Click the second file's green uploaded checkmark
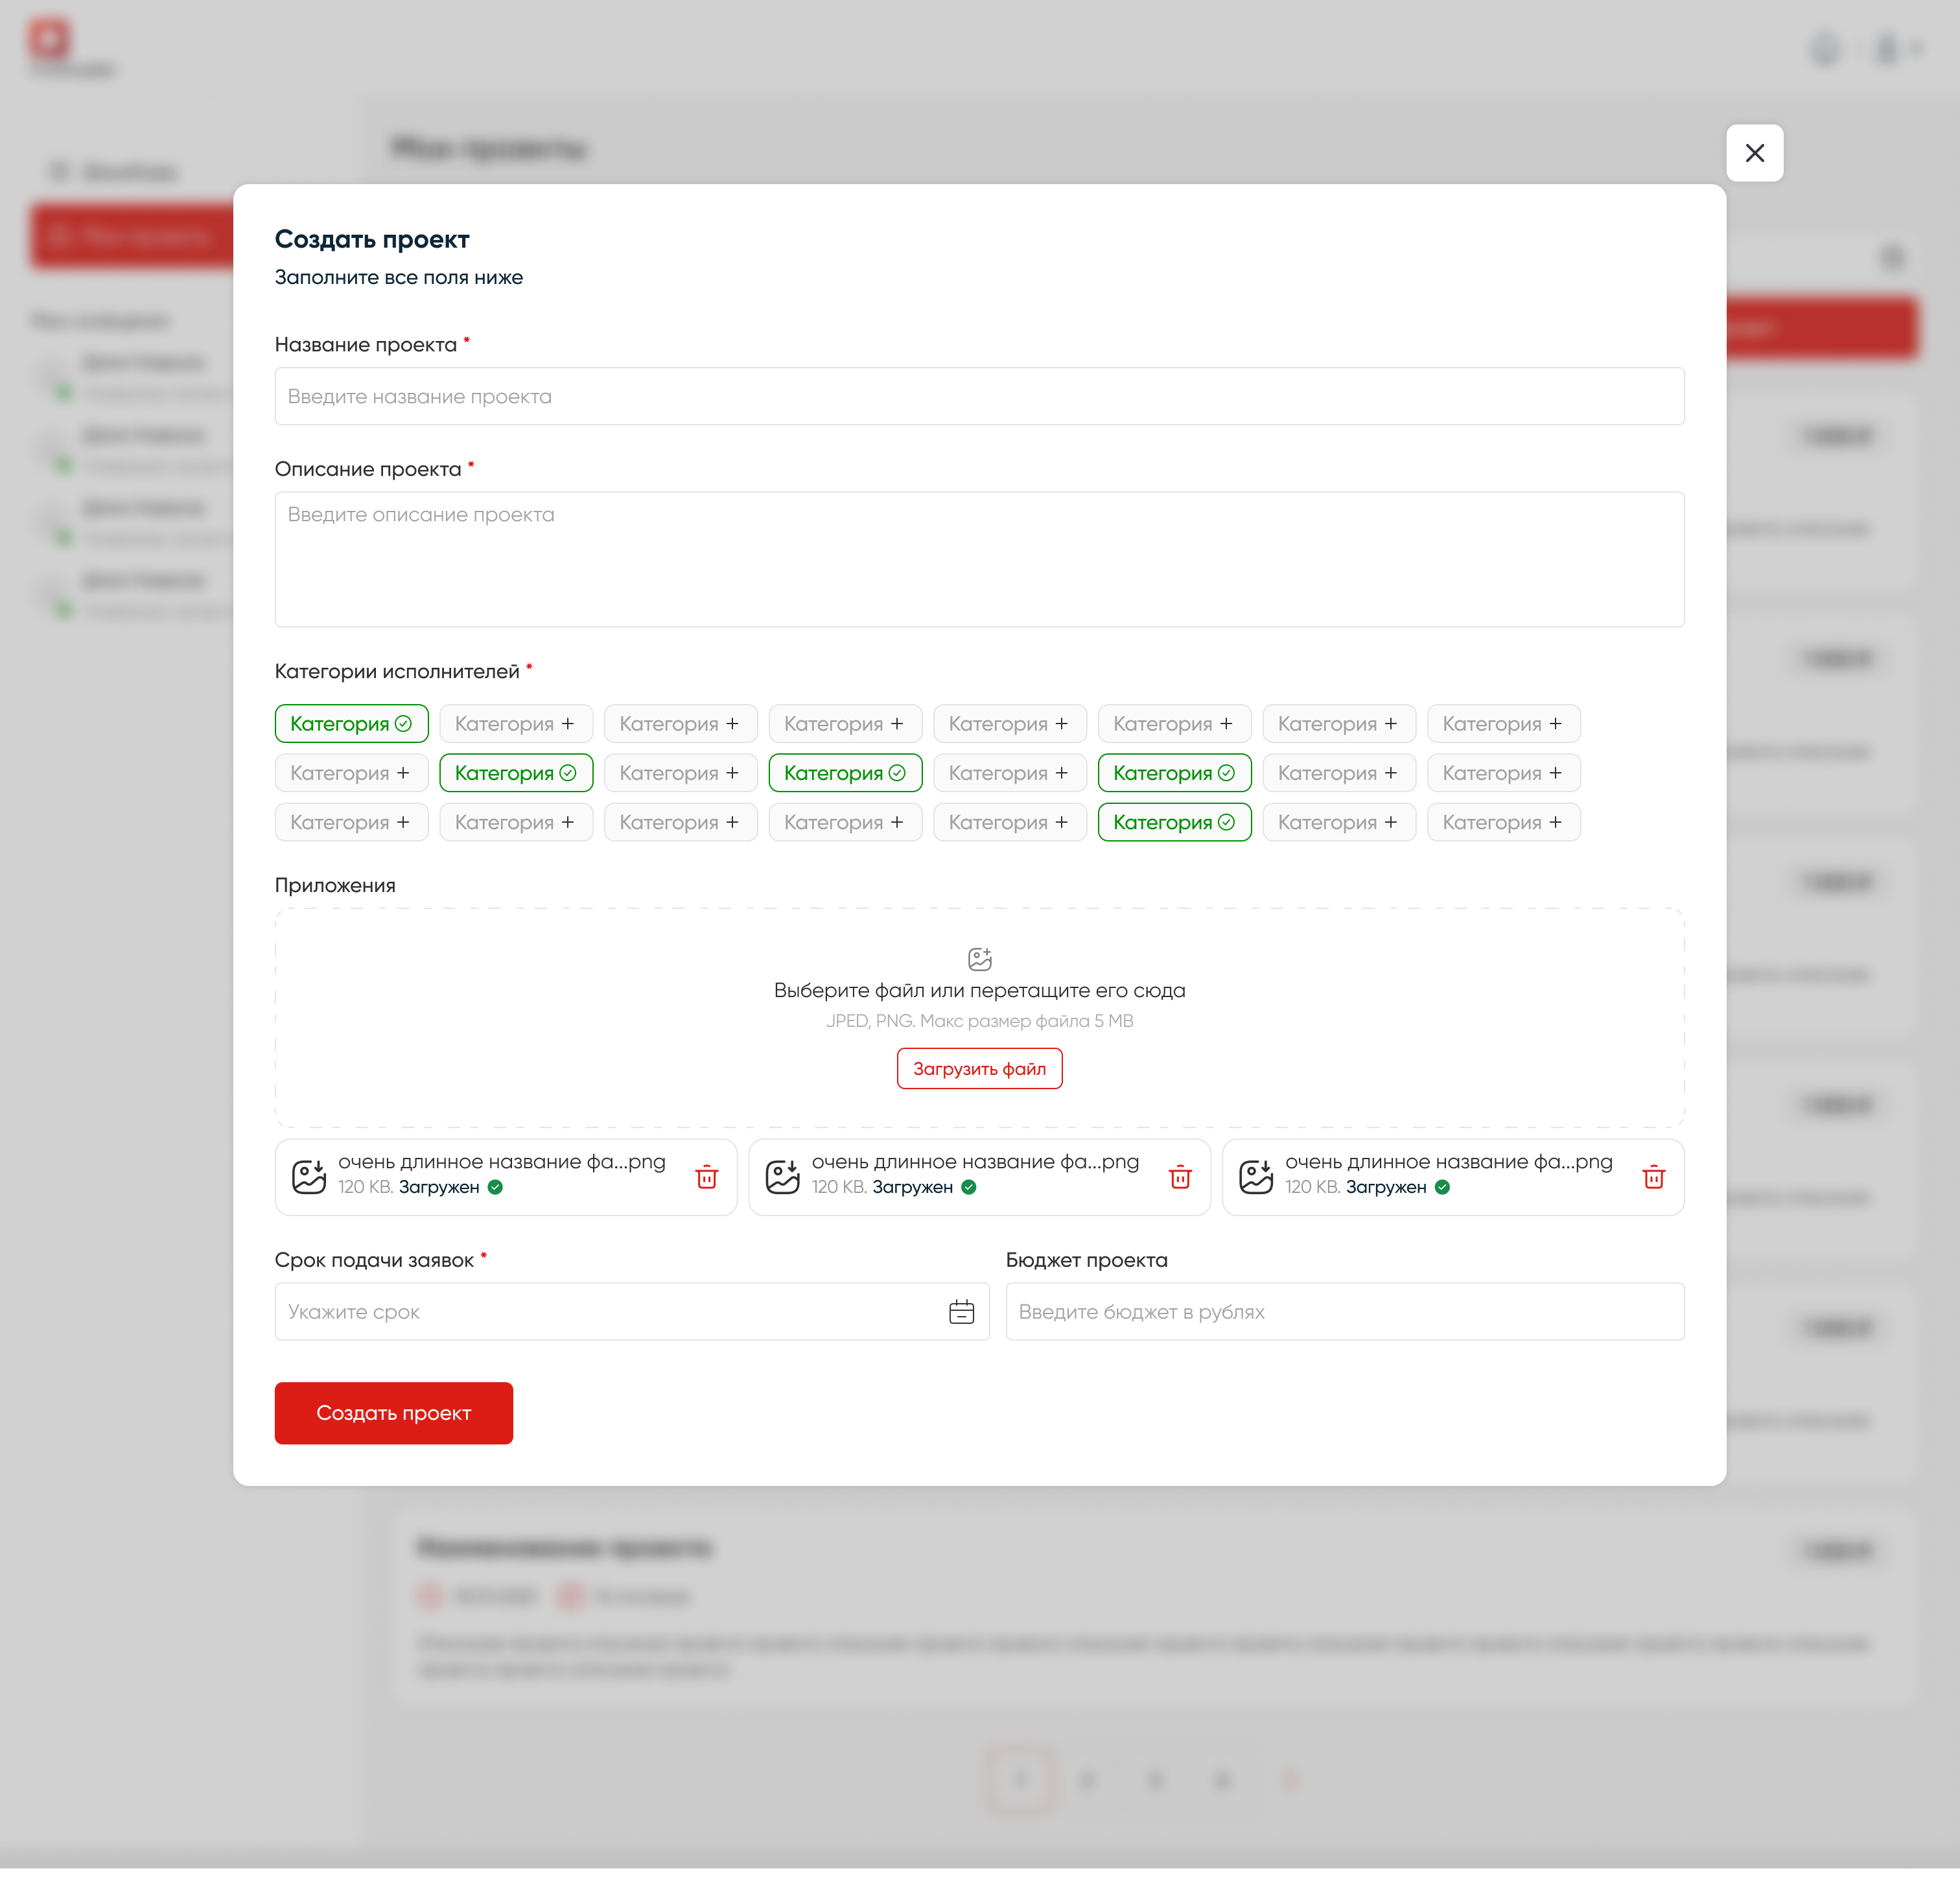Viewport: 1960px width, 1884px height. tap(968, 1187)
